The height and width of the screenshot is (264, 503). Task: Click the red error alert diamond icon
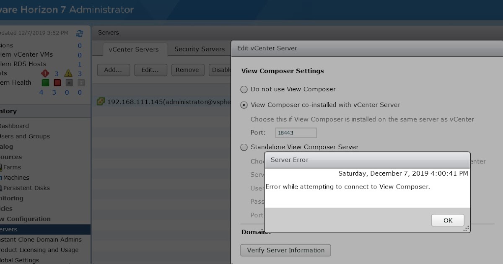point(46,73)
